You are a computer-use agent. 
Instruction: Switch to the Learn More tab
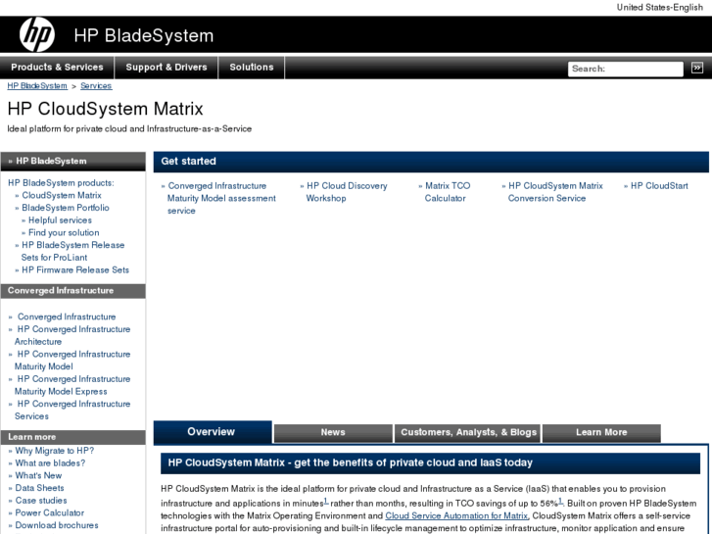(x=601, y=433)
